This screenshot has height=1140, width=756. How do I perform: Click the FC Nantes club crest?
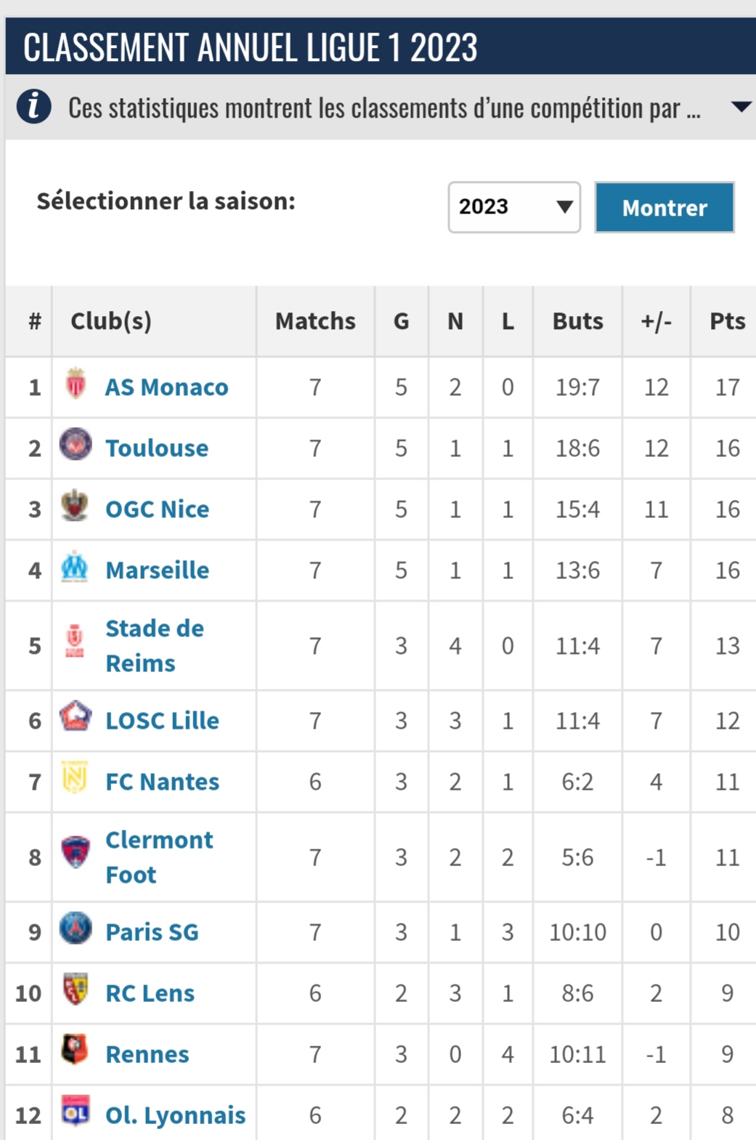click(75, 778)
